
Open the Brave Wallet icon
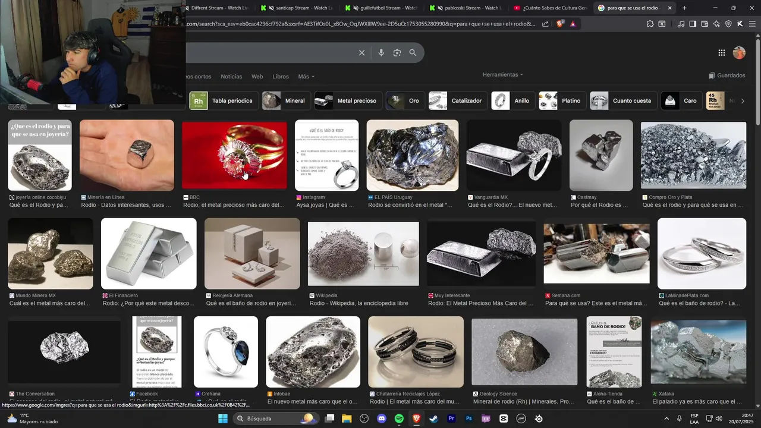(705, 24)
